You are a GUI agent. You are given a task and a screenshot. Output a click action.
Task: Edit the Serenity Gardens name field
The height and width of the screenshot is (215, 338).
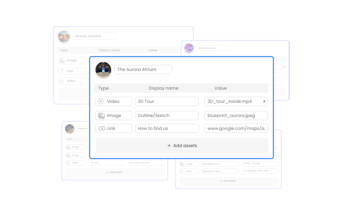(x=94, y=36)
